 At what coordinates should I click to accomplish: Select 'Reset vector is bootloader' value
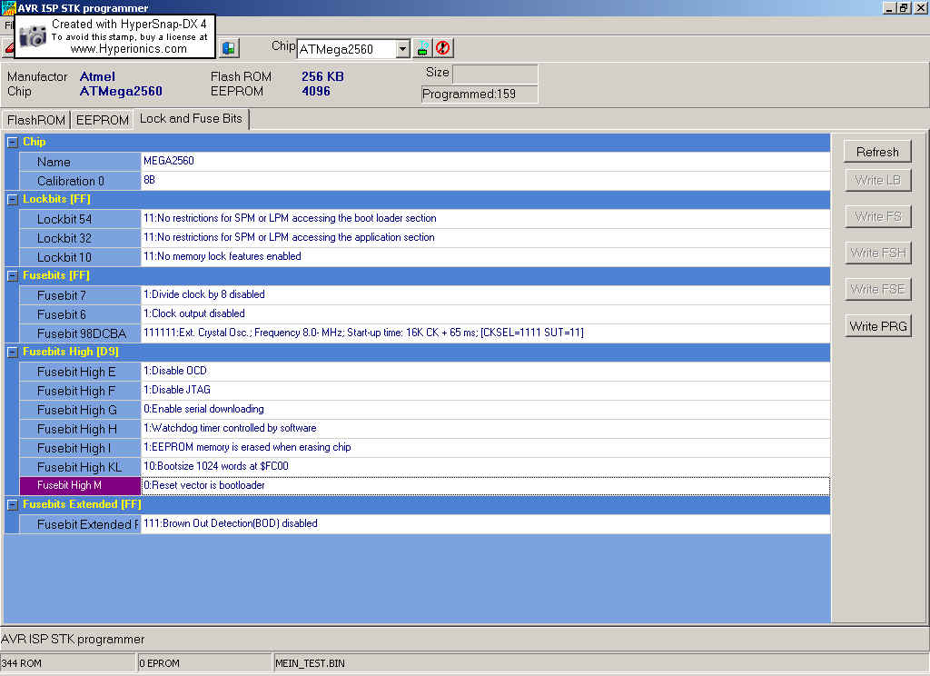point(485,485)
